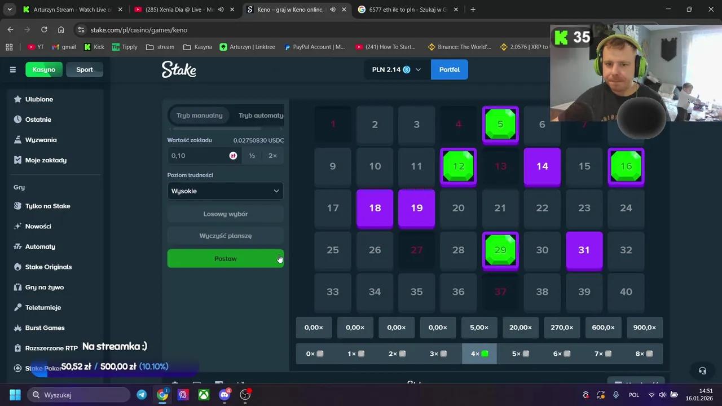Open Discord from the taskbar
This screenshot has height=406, width=722.
[224, 395]
